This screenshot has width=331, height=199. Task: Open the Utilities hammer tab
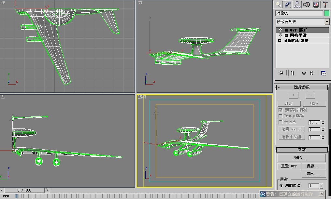pos(325,5)
